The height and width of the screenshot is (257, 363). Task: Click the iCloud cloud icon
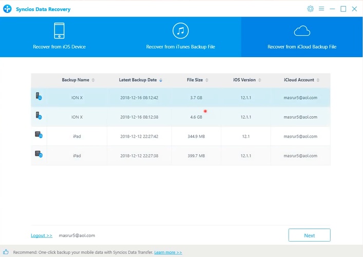tap(302, 31)
